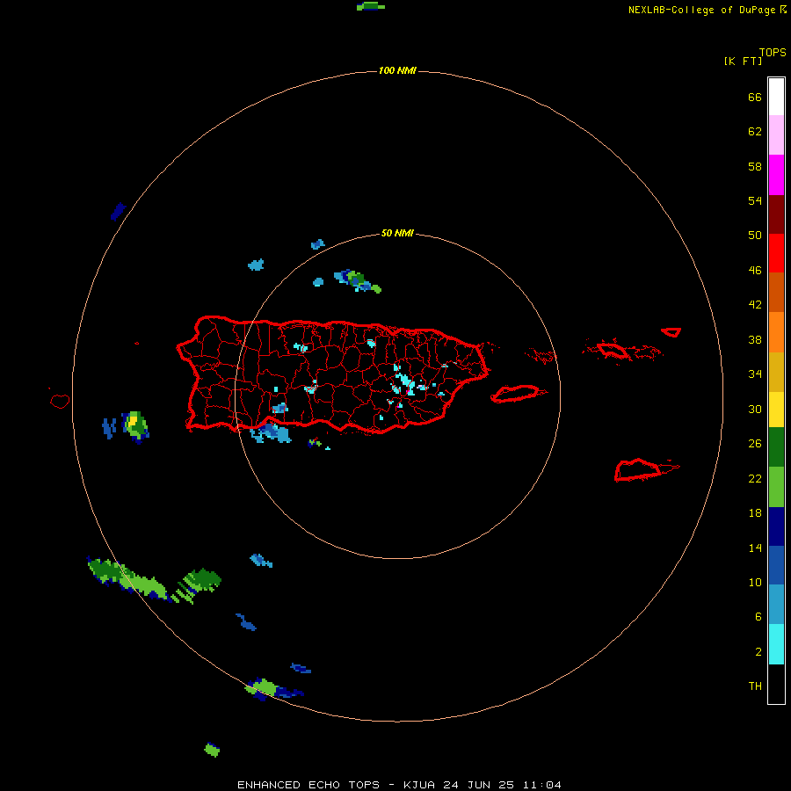The width and height of the screenshot is (791, 791).
Task: Click the 26 legend value
Action: coord(755,444)
